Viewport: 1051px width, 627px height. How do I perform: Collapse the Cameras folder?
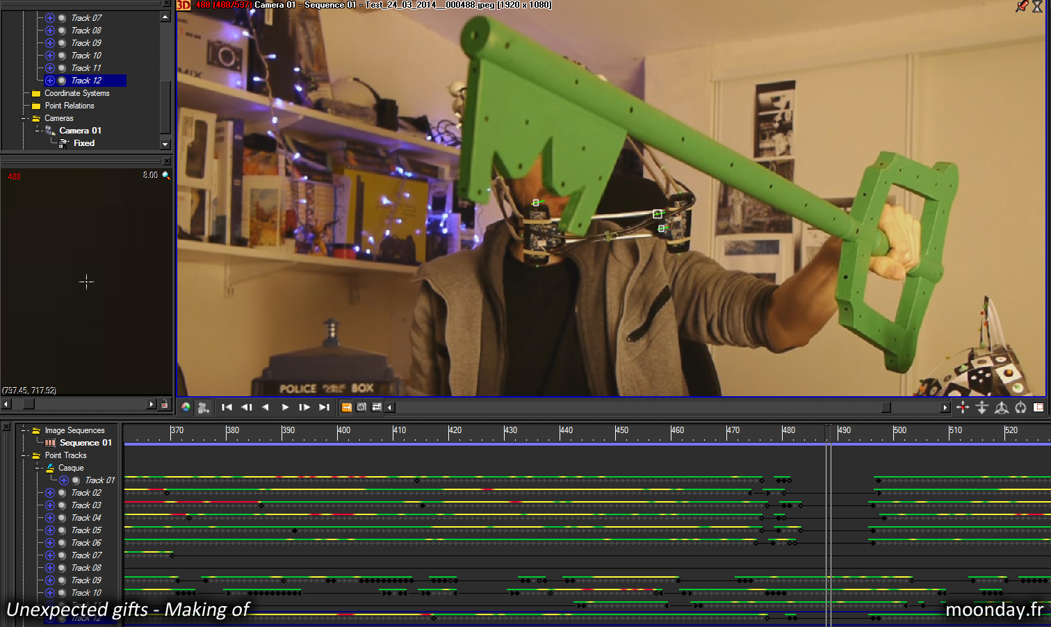(26, 118)
